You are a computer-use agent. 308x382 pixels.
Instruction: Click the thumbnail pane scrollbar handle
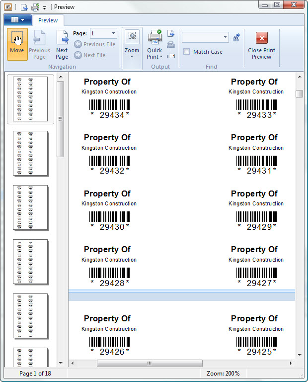point(60,119)
